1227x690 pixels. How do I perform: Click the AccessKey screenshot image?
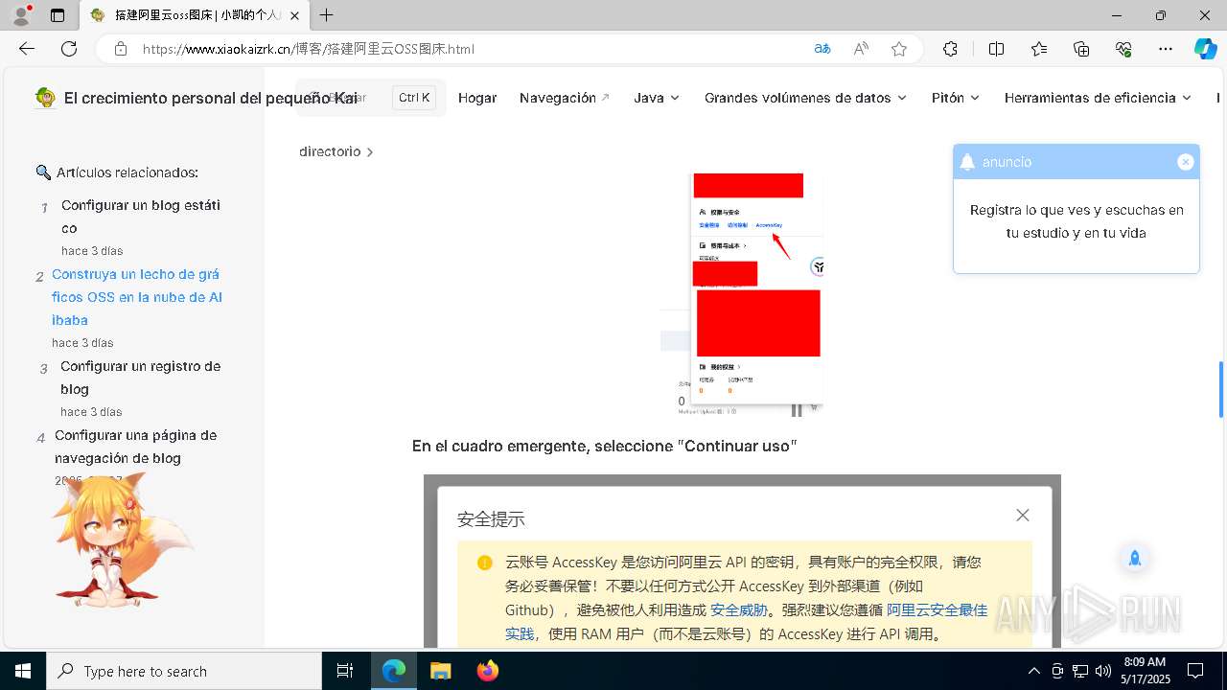(x=741, y=295)
